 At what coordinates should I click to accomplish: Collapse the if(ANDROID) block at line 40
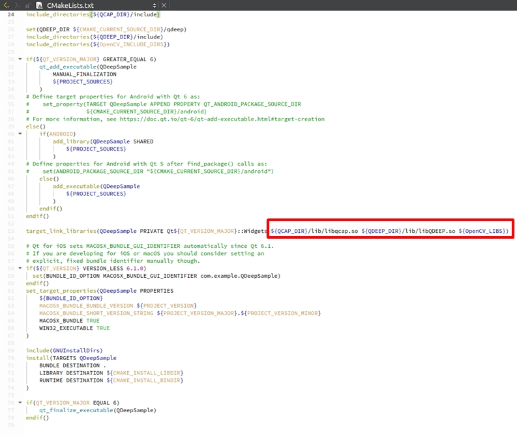[x=20, y=134]
